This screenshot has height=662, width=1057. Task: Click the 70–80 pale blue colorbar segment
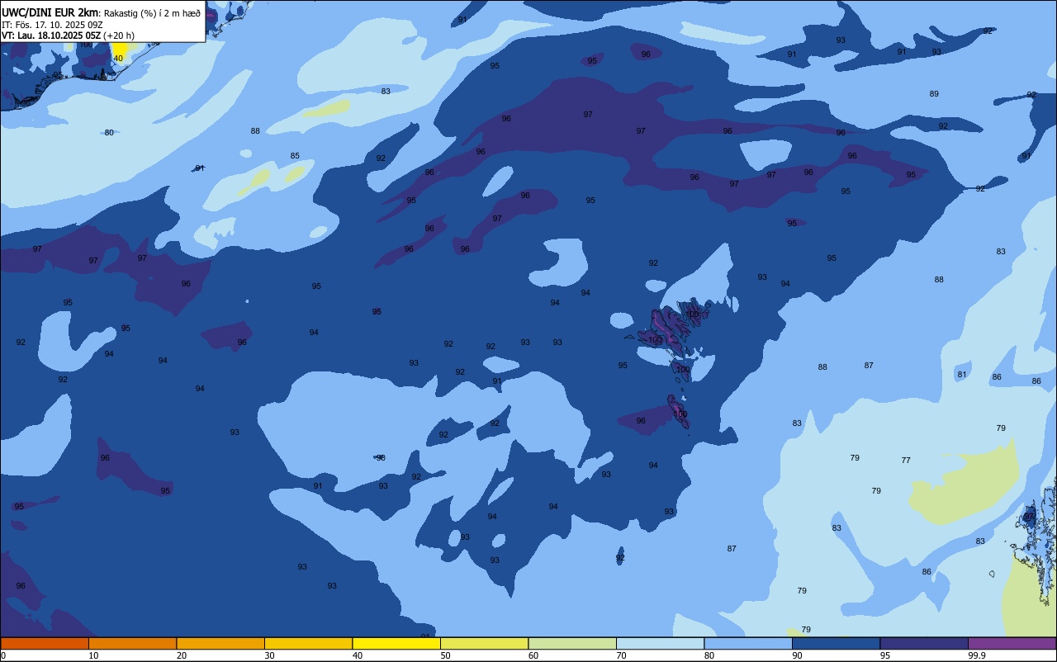point(660,643)
